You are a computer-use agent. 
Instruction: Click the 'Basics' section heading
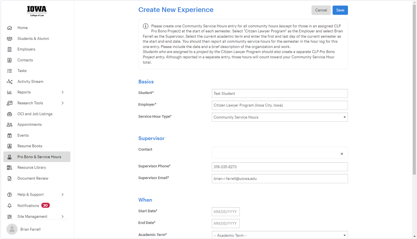146,82
